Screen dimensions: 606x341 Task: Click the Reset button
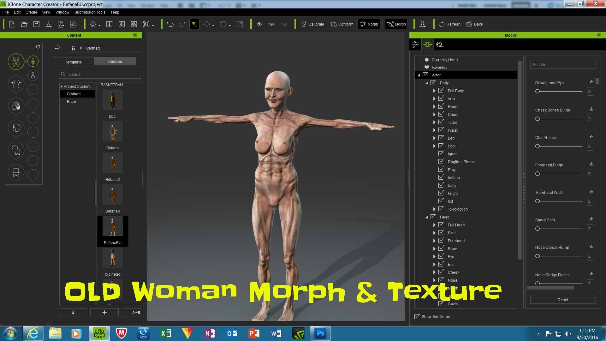pyautogui.click(x=563, y=300)
